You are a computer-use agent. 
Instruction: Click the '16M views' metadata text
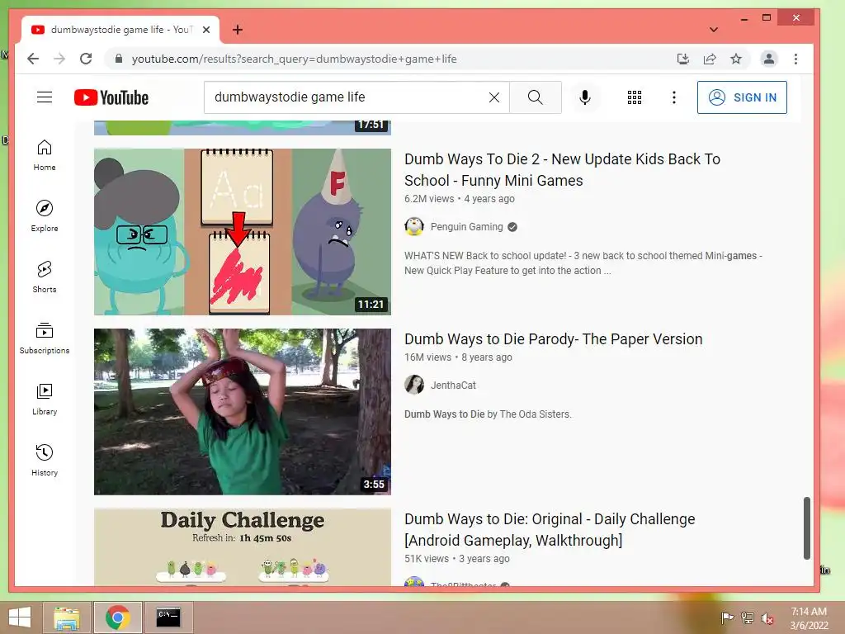[428, 357]
